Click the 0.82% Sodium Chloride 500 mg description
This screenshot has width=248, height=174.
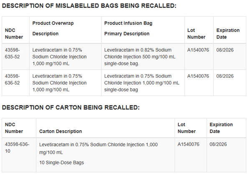[x=140, y=57]
